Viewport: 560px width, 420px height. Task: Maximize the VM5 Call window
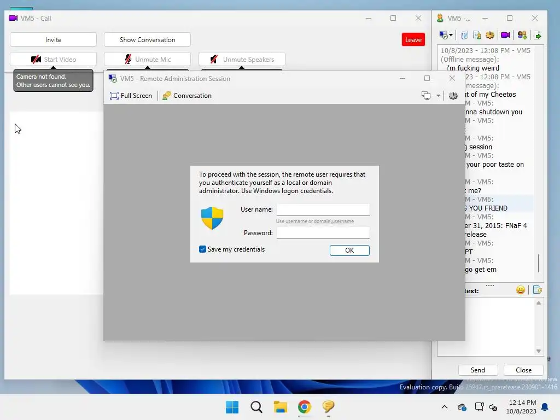click(x=393, y=18)
